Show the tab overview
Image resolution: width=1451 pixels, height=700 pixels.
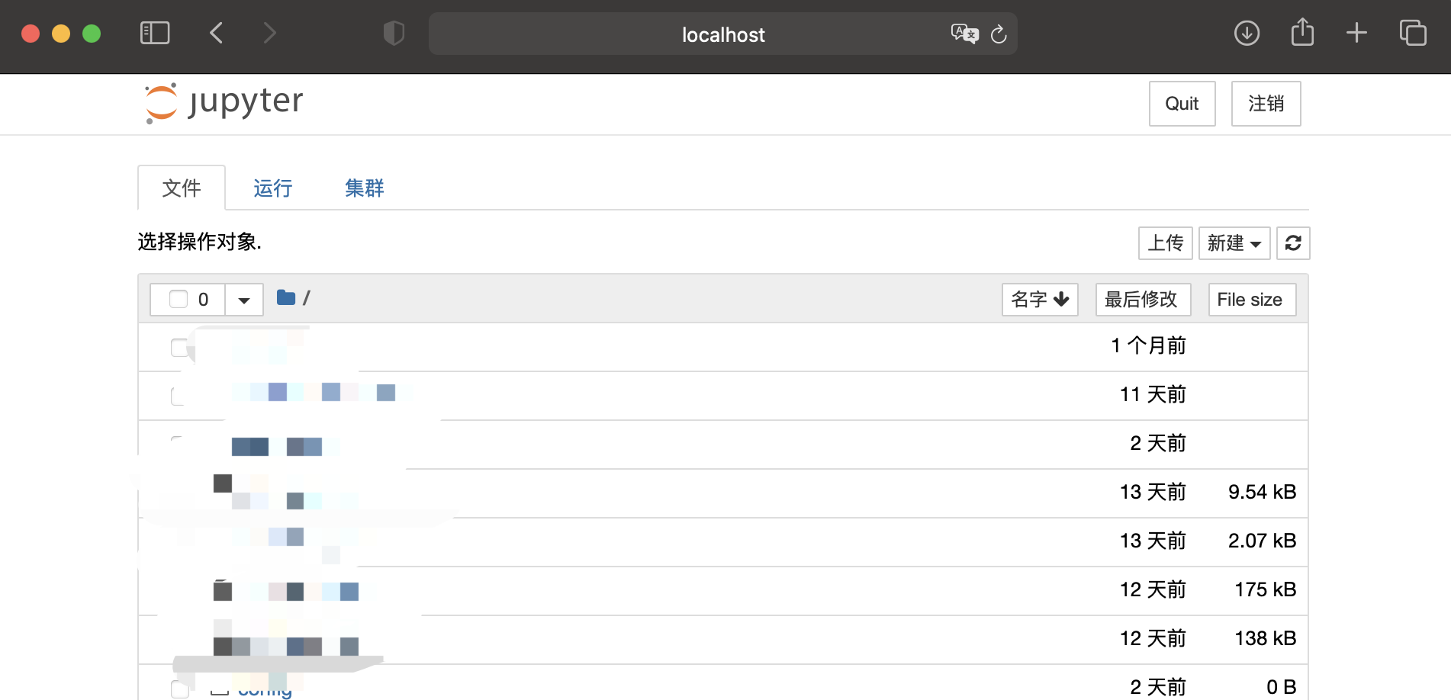tap(1413, 34)
